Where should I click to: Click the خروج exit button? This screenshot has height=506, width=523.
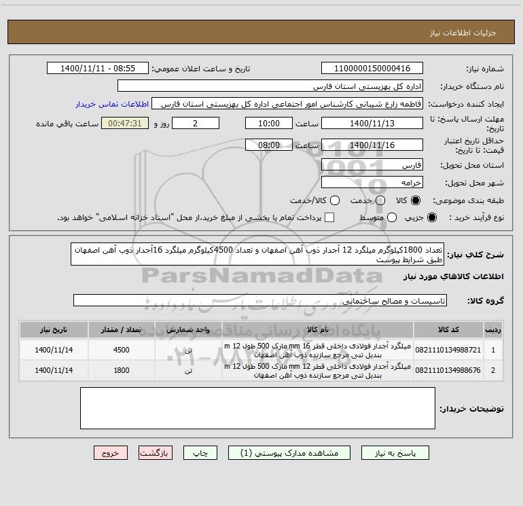pyautogui.click(x=111, y=452)
